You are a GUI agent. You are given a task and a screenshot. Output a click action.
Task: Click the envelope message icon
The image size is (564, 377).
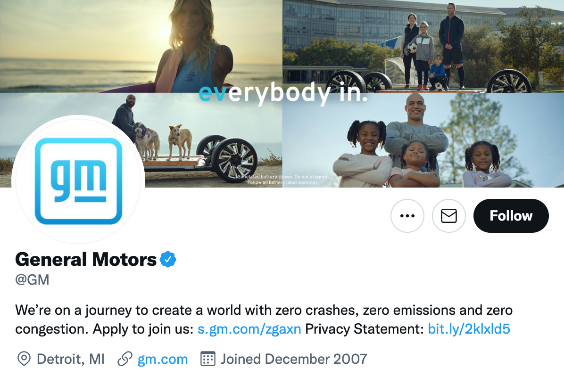click(x=448, y=216)
